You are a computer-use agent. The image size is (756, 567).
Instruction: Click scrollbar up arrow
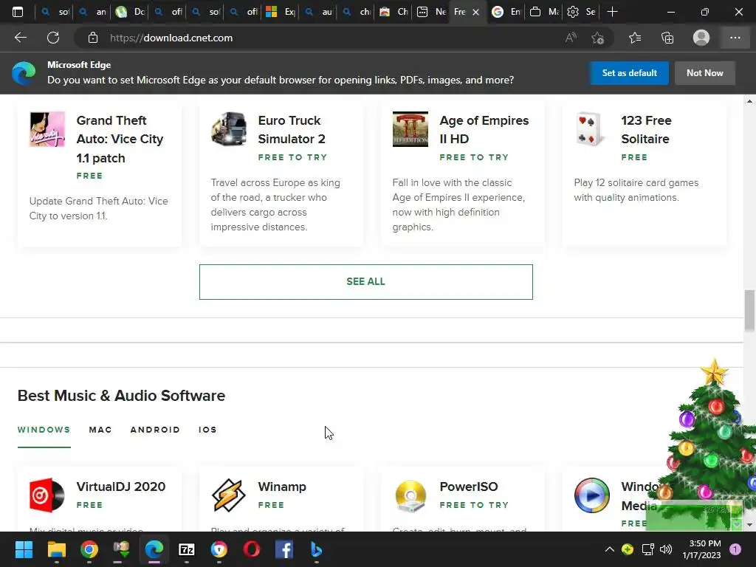749,101
